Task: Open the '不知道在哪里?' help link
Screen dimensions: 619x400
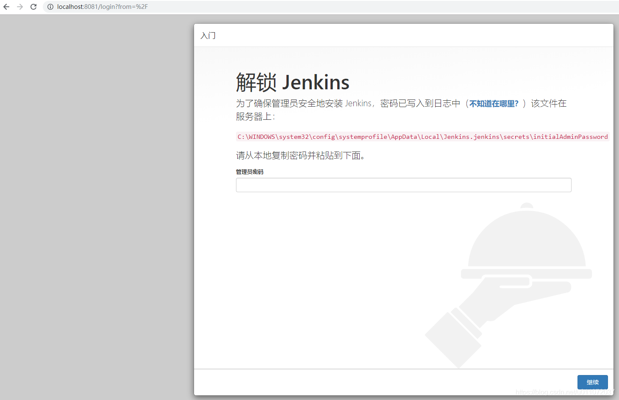Action: (x=494, y=104)
